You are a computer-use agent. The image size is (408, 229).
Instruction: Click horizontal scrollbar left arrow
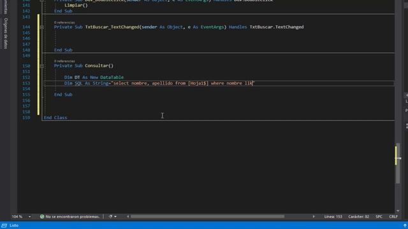[x=127, y=216]
